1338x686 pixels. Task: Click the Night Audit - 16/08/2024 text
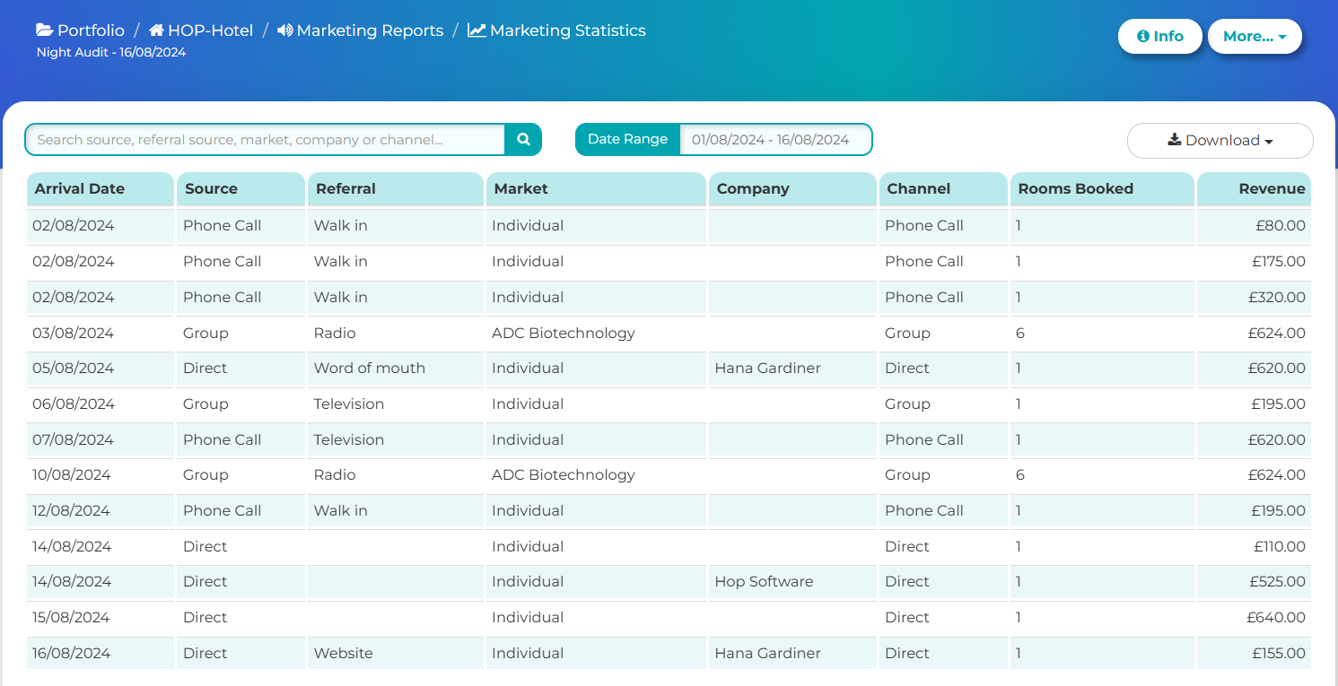(x=111, y=52)
